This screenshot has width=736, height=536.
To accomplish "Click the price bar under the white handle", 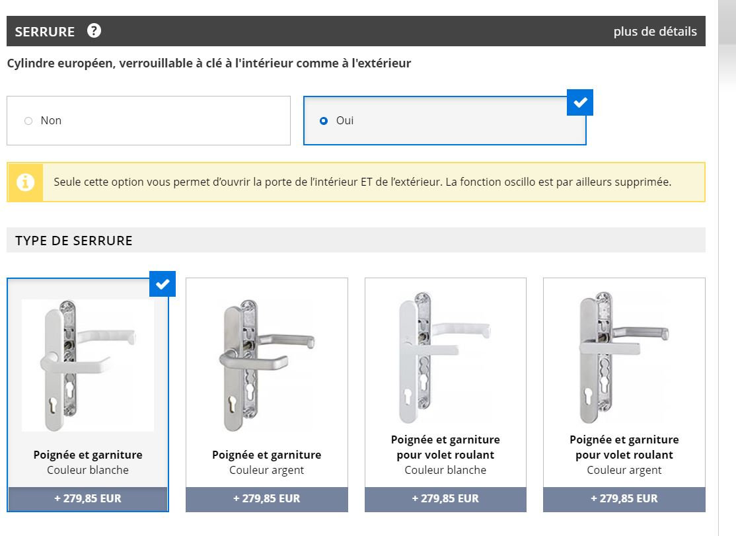I will tap(88, 499).
